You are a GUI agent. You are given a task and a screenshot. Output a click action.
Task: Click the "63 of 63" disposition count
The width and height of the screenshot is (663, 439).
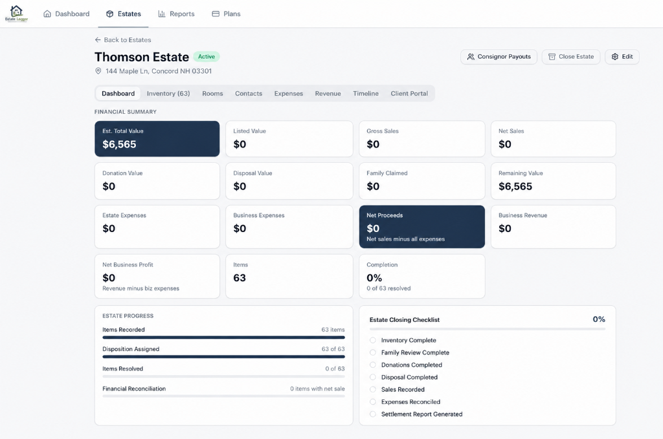click(333, 349)
